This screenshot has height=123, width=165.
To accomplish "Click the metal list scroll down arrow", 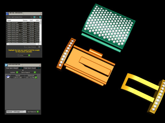I will (x=40, y=42).
